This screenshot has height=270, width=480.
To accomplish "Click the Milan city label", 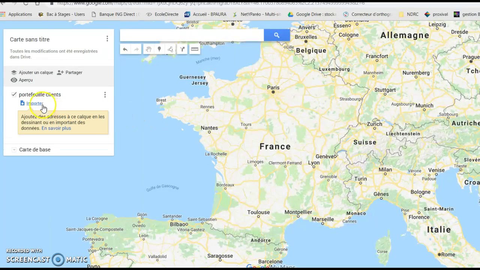I will point(385,170).
